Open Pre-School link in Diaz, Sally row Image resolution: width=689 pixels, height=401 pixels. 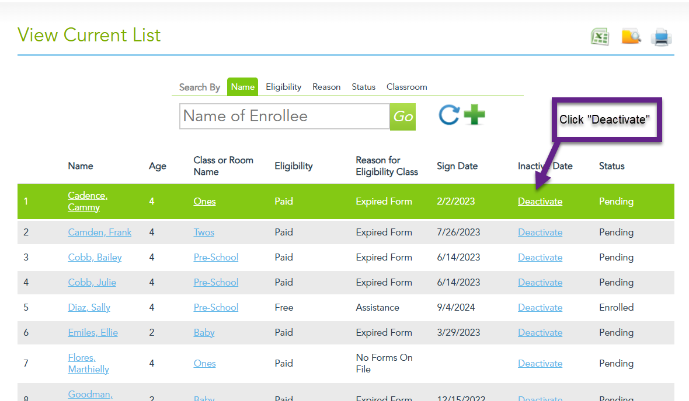coord(216,307)
